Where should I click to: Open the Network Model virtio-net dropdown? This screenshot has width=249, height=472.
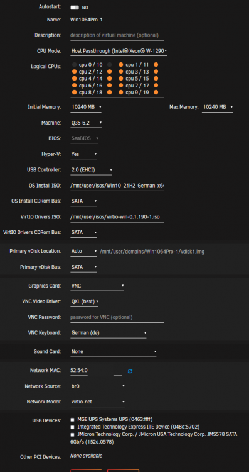tap(97, 402)
